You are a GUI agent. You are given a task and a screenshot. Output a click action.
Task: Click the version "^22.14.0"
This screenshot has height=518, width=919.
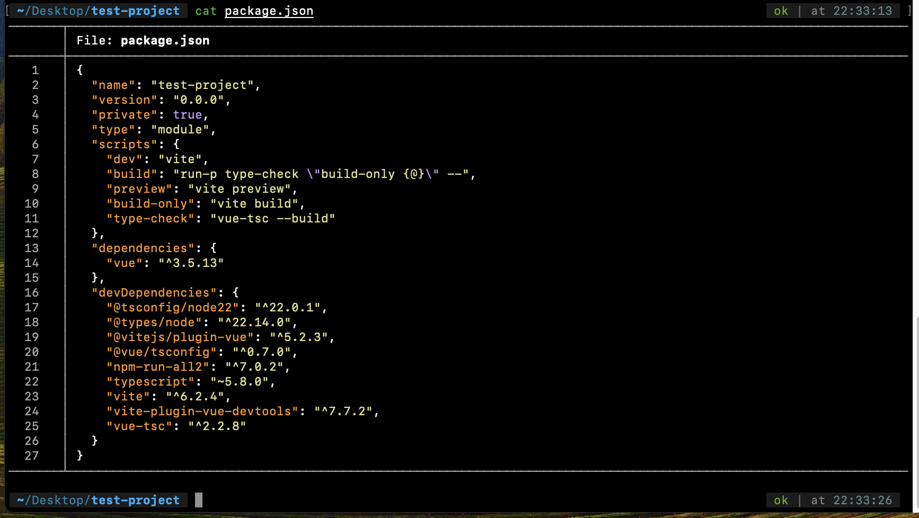(254, 323)
